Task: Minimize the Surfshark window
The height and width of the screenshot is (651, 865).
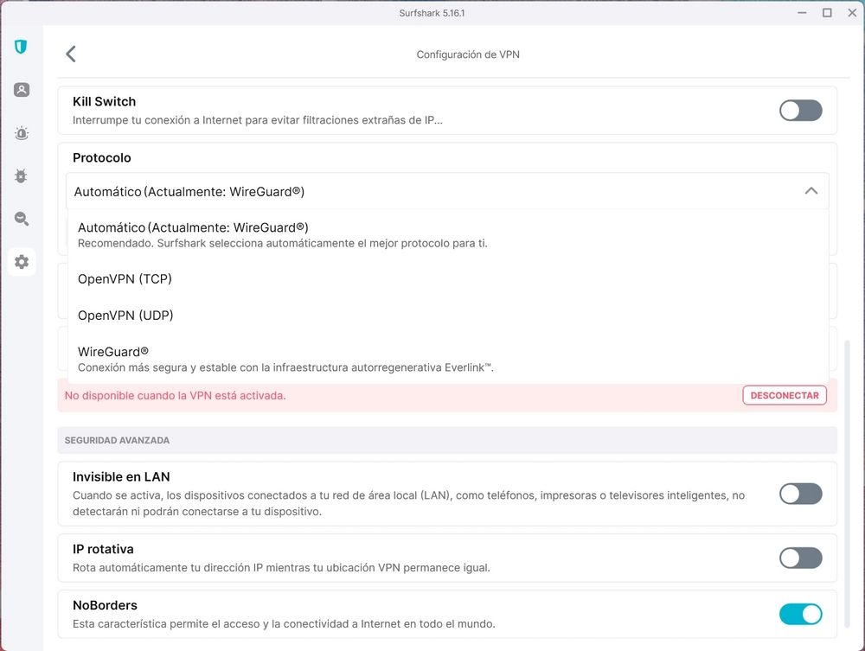Action: coord(802,13)
